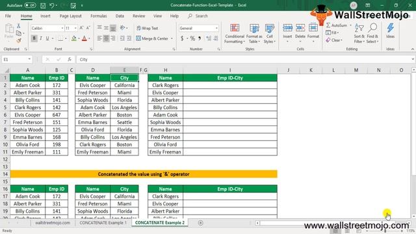416x234 pixels.
Task: Click the Format Painter brush icon
Action: click(x=19, y=40)
